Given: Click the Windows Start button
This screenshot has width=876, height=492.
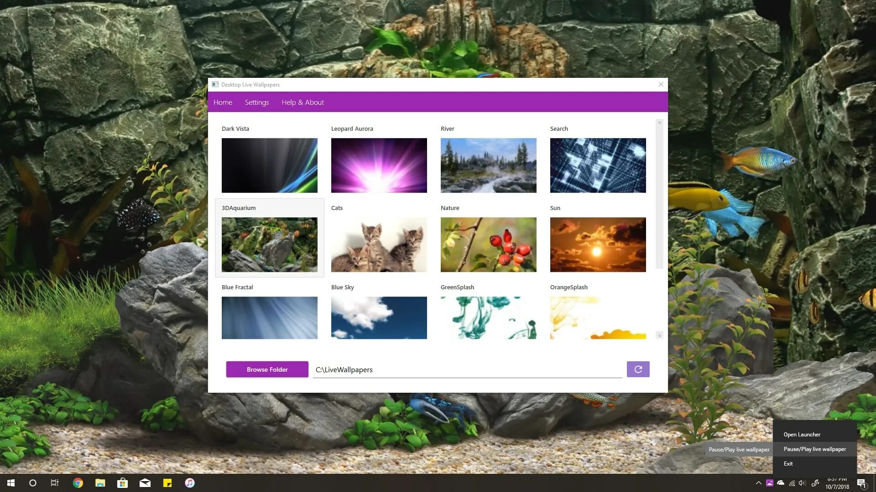Looking at the screenshot, I should pyautogui.click(x=10, y=482).
